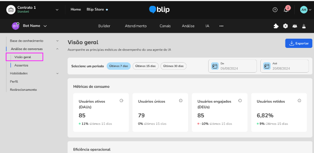Click the 9% últimos 15 dias indicator
The image size is (314, 153).
[272, 124]
